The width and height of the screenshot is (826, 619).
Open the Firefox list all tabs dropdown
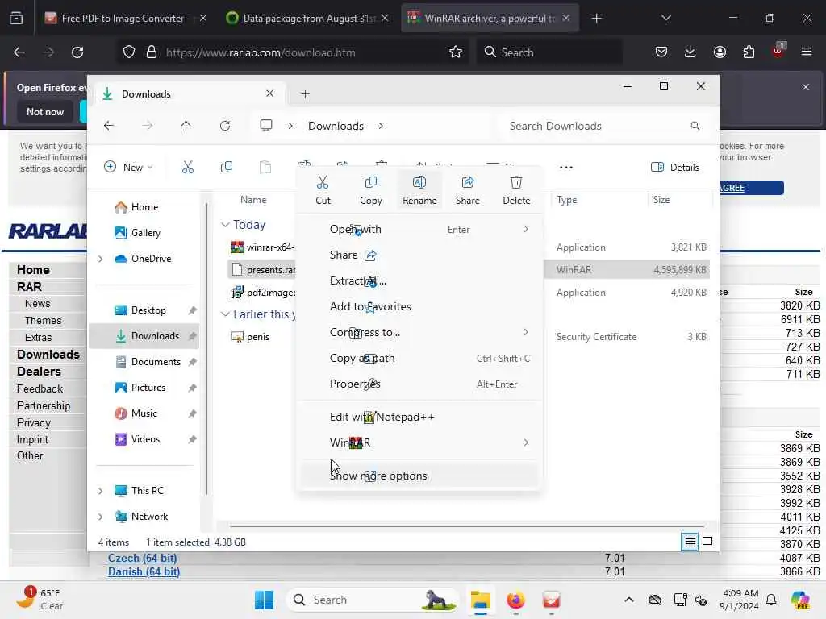pos(665,18)
